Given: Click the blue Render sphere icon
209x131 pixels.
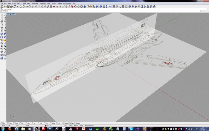Looking at the screenshot, I should click(84, 6).
